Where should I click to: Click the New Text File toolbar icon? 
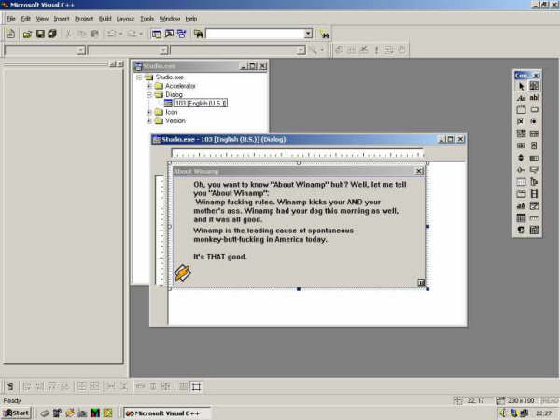click(11, 34)
